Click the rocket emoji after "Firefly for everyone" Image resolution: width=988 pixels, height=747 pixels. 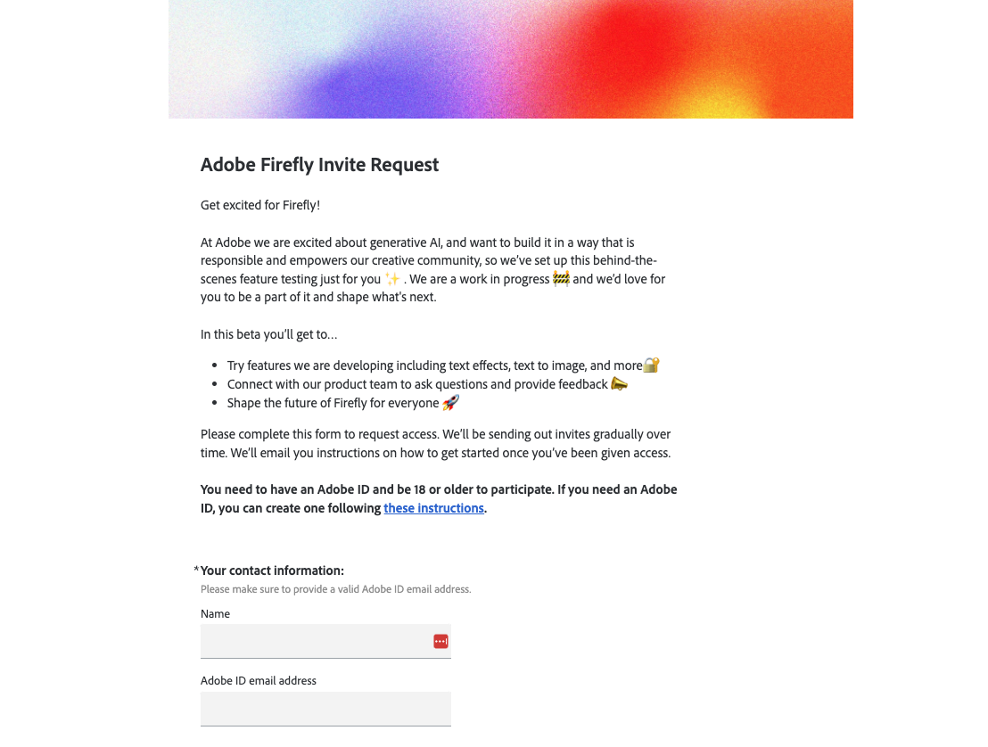(x=449, y=402)
